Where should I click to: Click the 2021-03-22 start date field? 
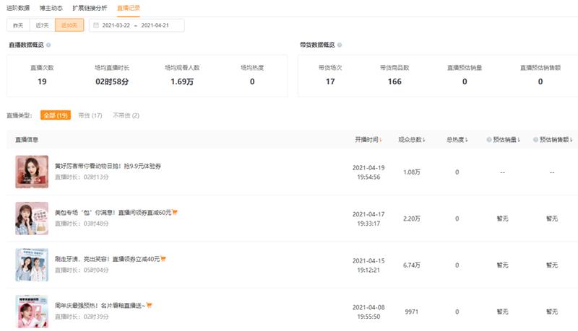pyautogui.click(x=116, y=25)
